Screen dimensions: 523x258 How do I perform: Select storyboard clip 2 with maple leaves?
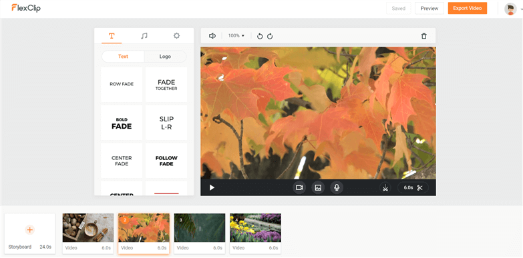(144, 234)
